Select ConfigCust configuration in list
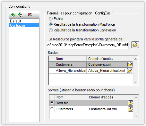Screen dimensions: 146x126 coord(24,25)
